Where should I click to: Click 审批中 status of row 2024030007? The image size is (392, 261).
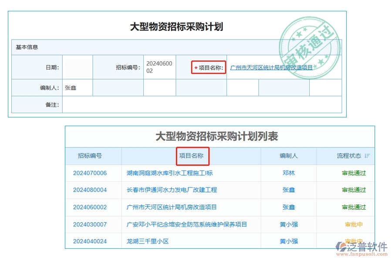(354, 224)
